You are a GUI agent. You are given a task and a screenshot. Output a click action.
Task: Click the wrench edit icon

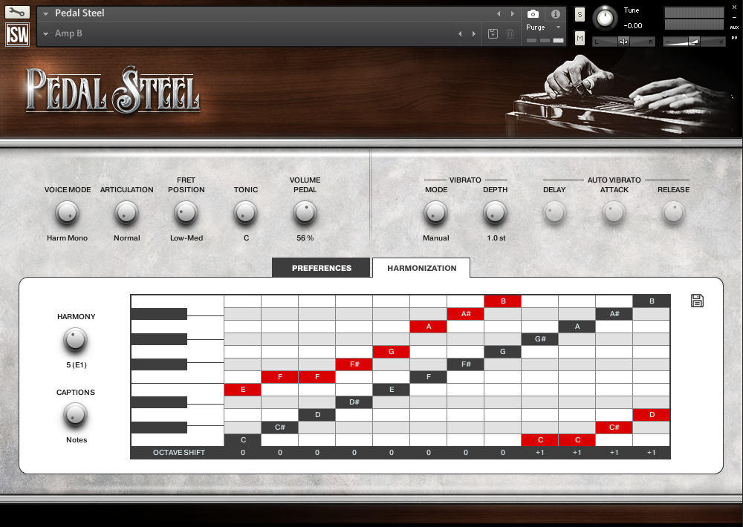click(16, 13)
